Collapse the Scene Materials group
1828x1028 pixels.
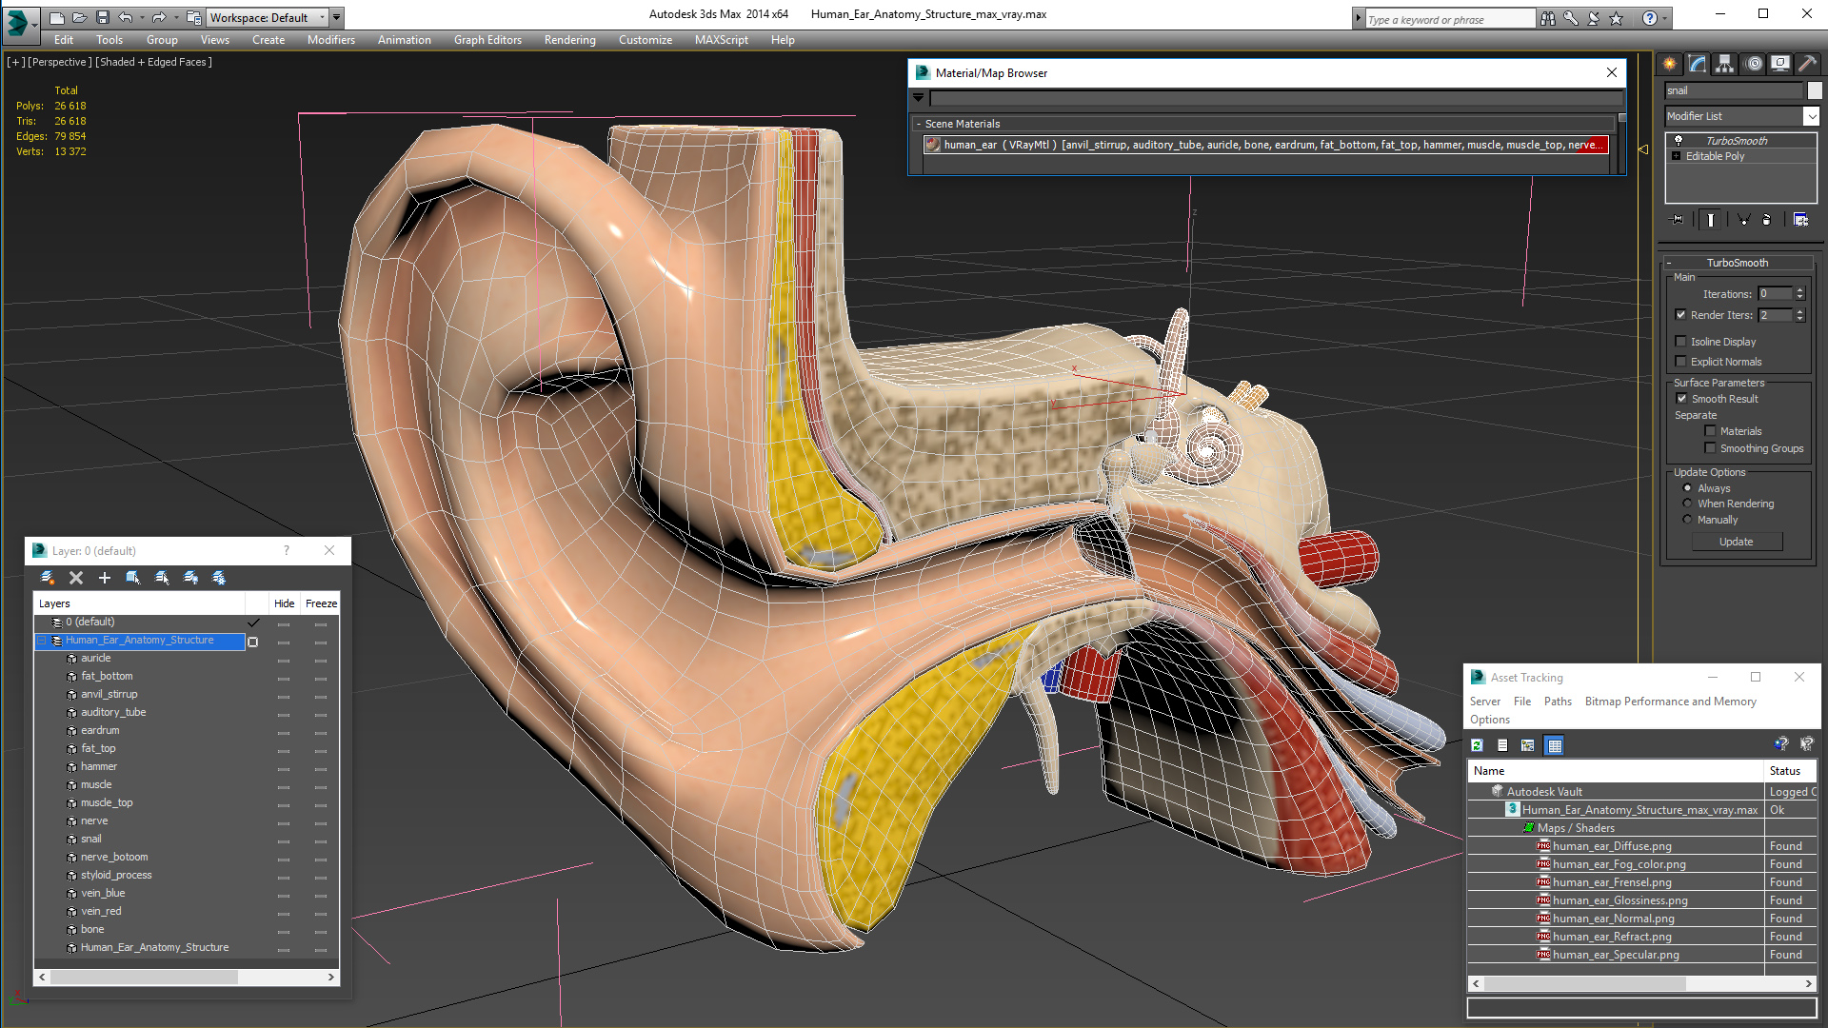[919, 124]
